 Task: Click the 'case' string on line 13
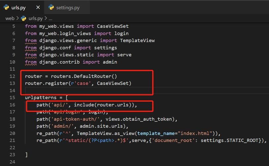tap(82, 83)
